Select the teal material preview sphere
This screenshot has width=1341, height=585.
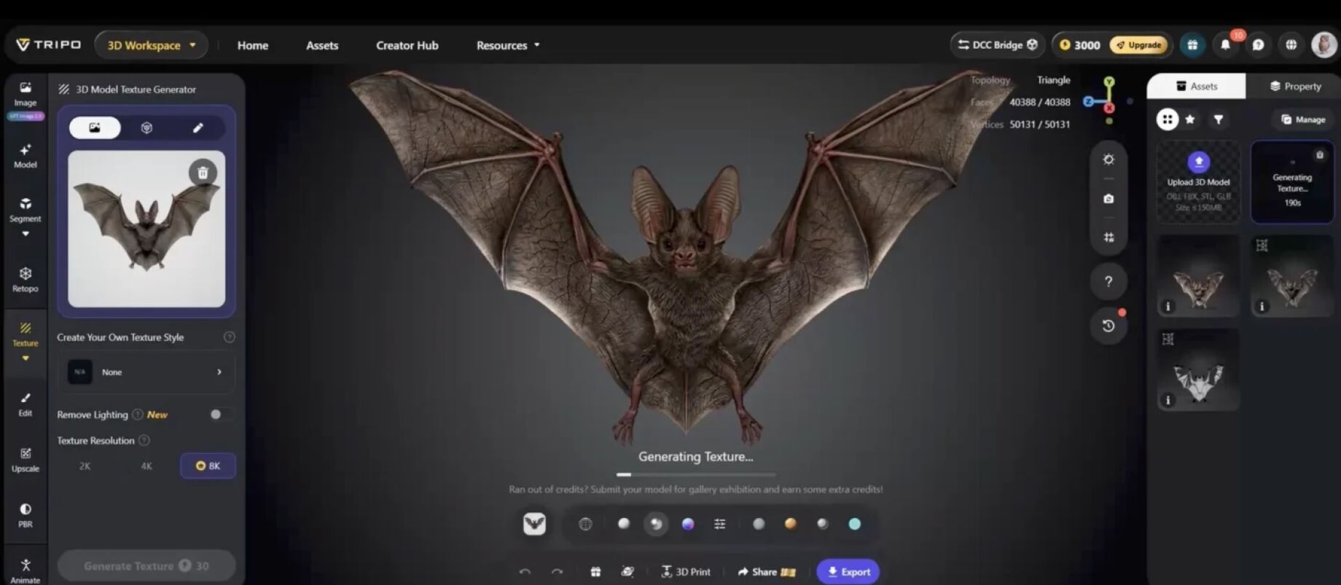(855, 524)
